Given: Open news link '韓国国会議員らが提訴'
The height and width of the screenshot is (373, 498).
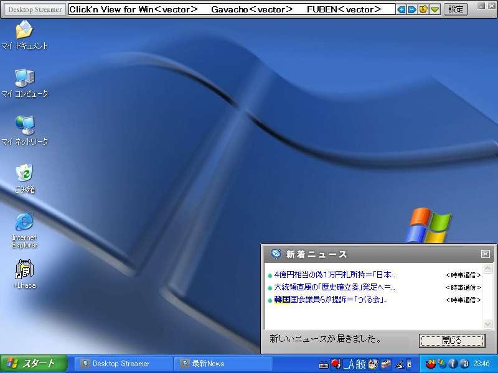Looking at the screenshot, I should (331, 300).
